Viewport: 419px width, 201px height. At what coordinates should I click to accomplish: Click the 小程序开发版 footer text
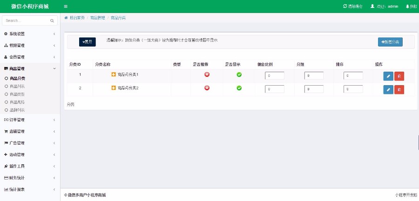pos(406,195)
